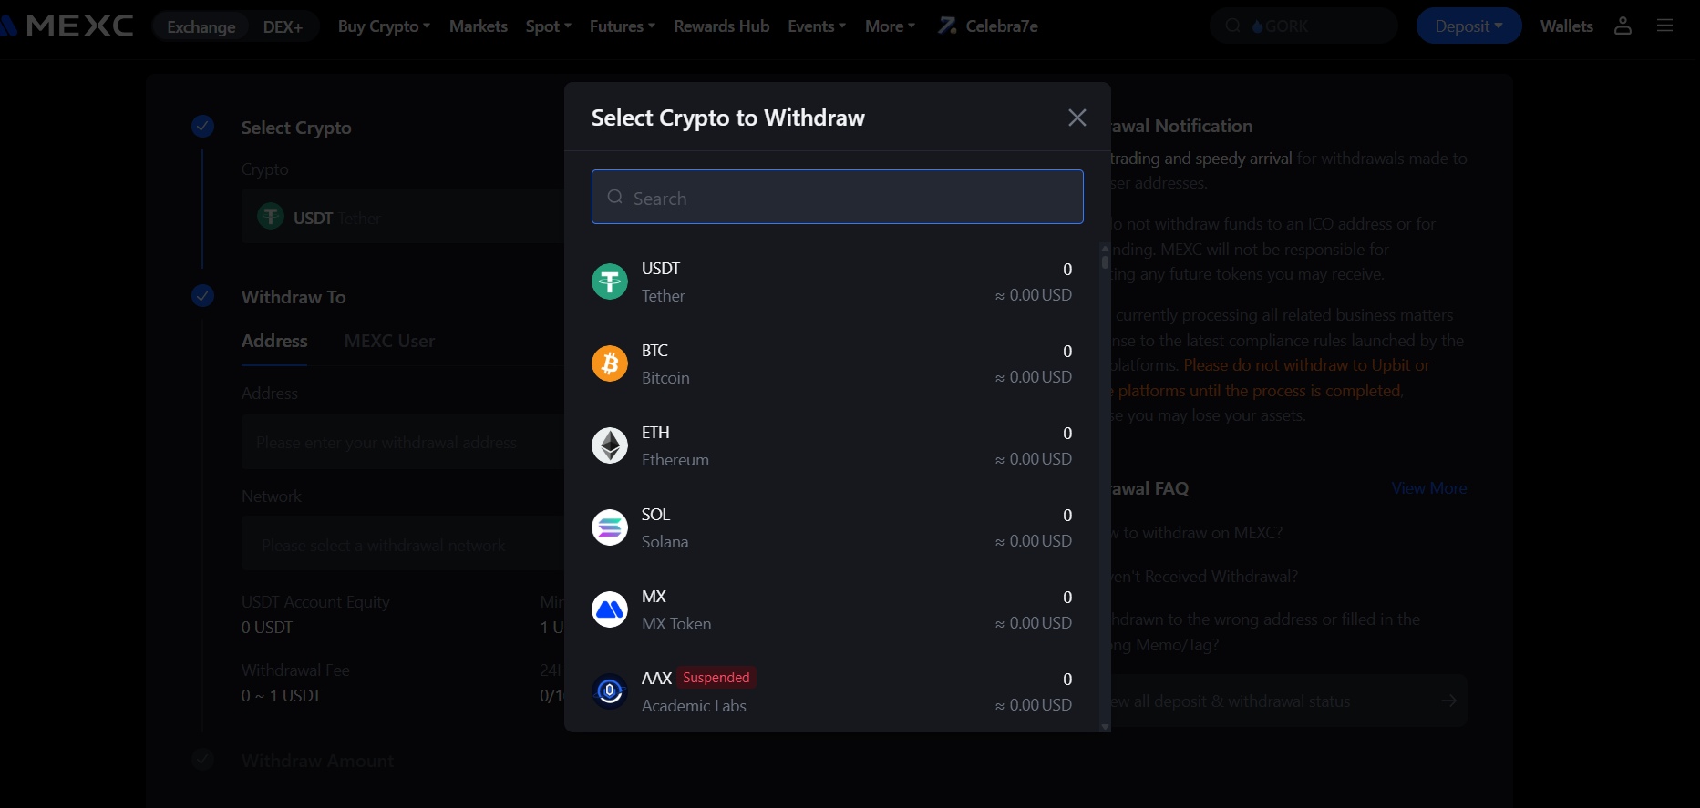Select the MEXC User withdrawal option
The image size is (1700, 808).
coord(388,341)
